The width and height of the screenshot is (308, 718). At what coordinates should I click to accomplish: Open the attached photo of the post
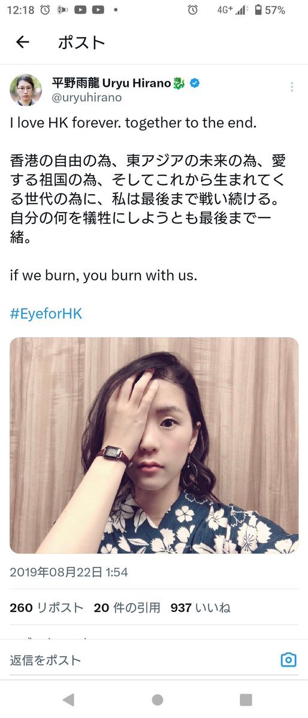(x=154, y=445)
